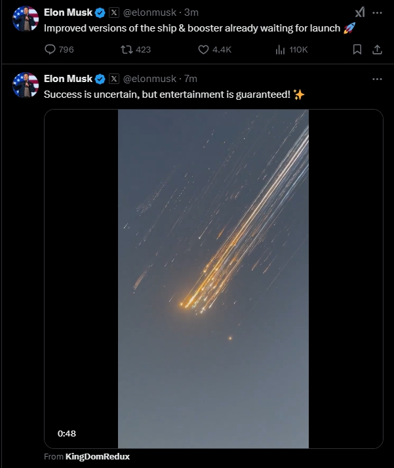394x468 pixels.
Task: Open the 7m timestamp link
Action: tap(192, 79)
